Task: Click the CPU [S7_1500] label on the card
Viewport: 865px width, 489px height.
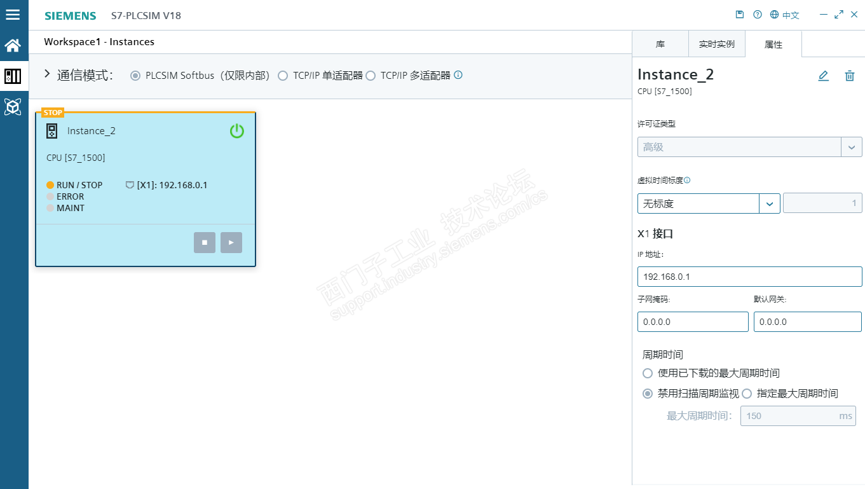Action: (x=76, y=158)
